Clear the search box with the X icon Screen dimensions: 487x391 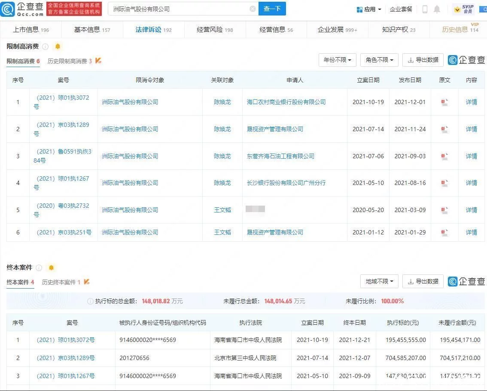point(253,9)
